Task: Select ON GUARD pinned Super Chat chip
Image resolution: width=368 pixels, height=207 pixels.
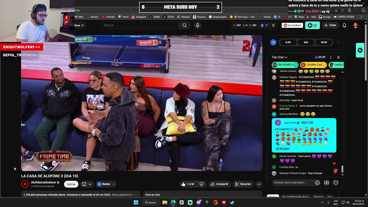Action: pyautogui.click(x=285, y=65)
